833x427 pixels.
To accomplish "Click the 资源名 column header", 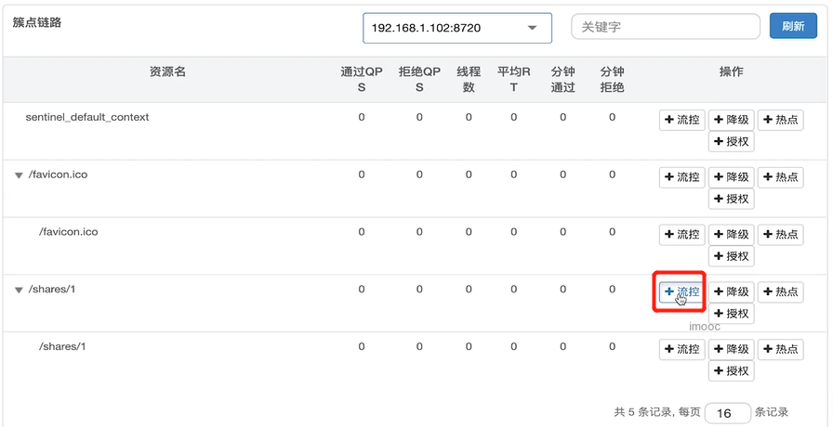I will click(167, 71).
